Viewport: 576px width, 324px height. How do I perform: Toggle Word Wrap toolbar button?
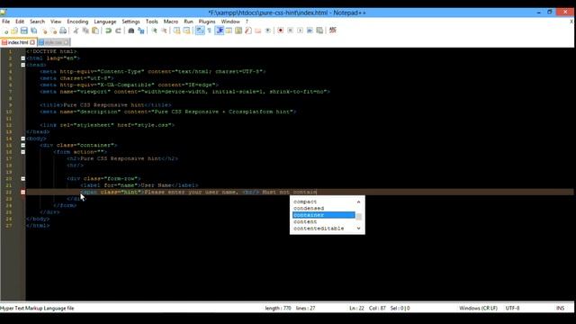(200, 31)
